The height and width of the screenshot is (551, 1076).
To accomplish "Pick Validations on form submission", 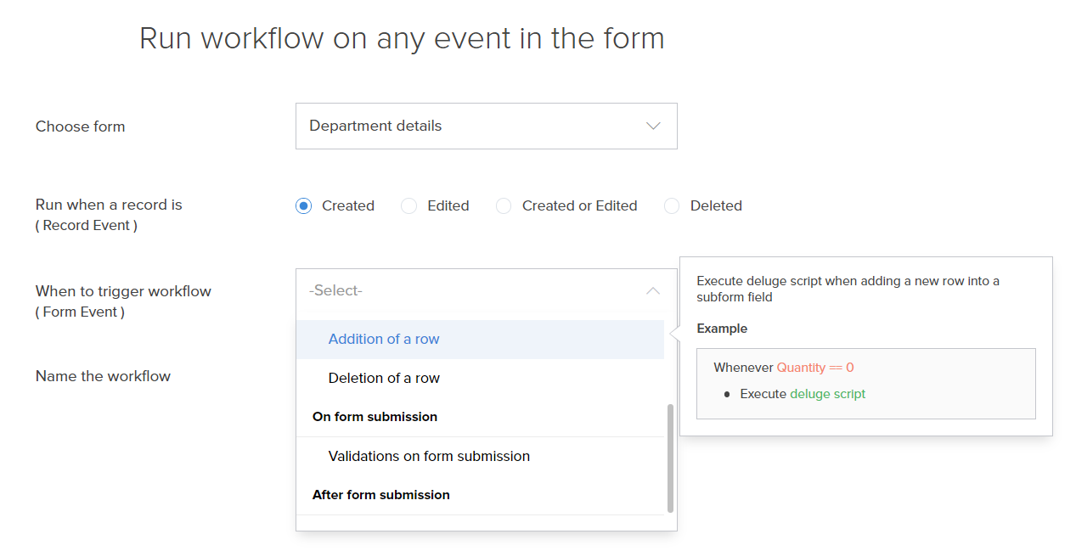I will (x=429, y=456).
